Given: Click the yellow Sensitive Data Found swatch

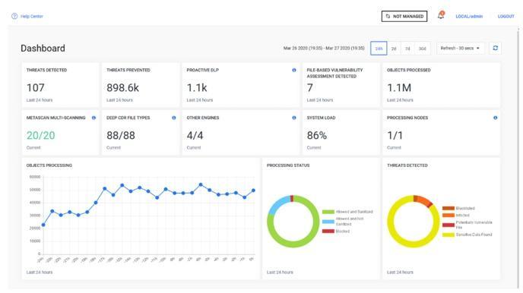Looking at the screenshot, I should click(x=449, y=235).
